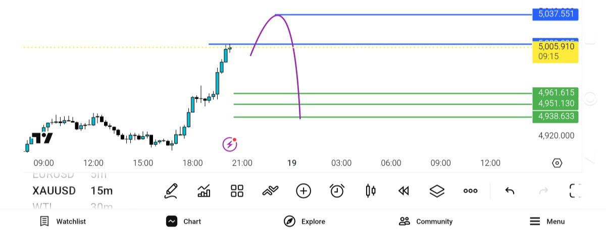The width and height of the screenshot is (606, 234).
Task: Click the purple lightning flash icon
Action: pyautogui.click(x=230, y=144)
